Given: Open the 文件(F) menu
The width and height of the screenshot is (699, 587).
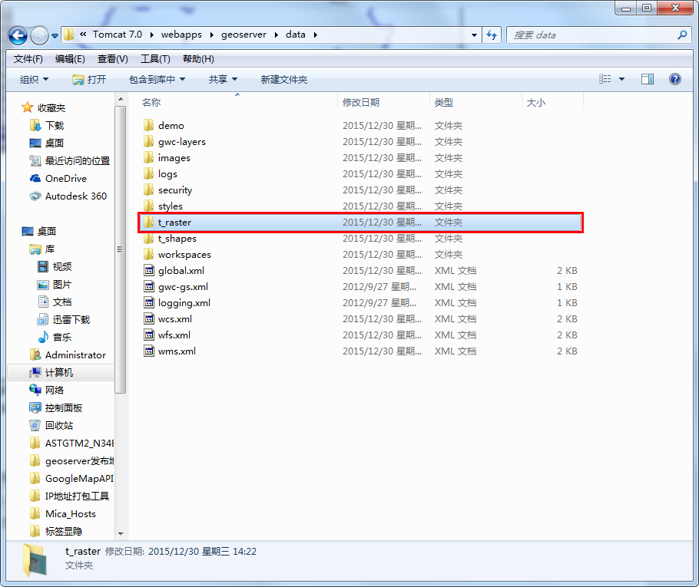Looking at the screenshot, I should (x=28, y=59).
